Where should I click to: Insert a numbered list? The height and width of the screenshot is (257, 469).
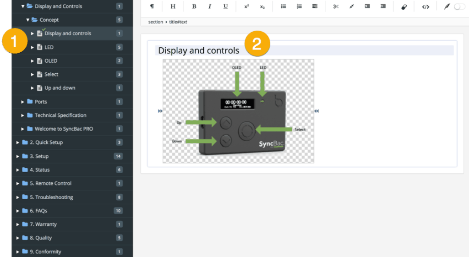(x=299, y=7)
